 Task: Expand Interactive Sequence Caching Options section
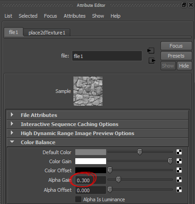pos(97,124)
